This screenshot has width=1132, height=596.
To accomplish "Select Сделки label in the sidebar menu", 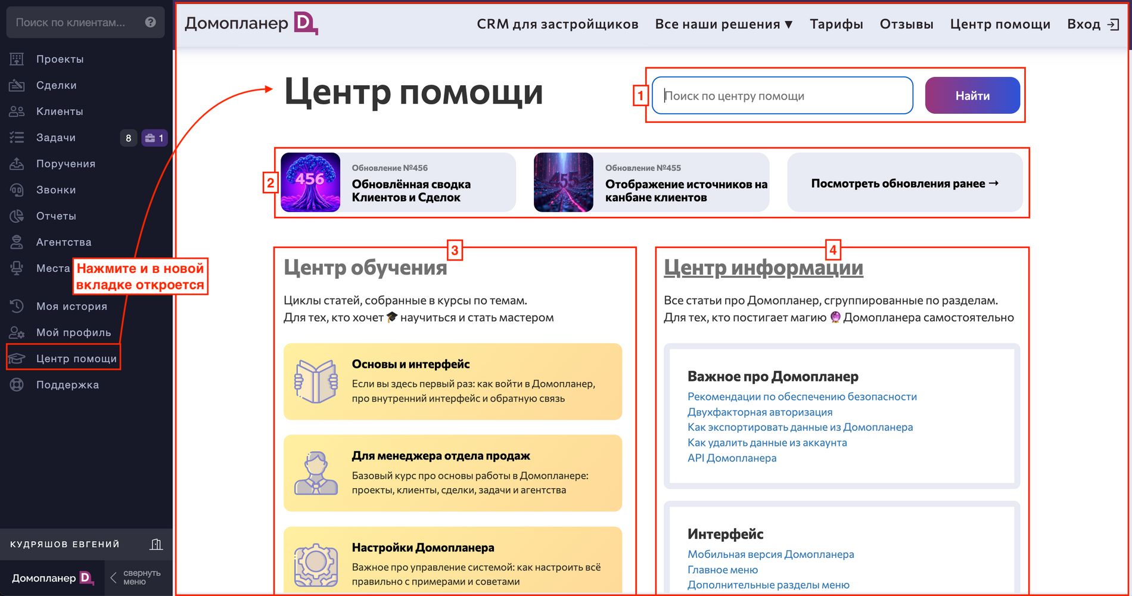I will pos(56,85).
